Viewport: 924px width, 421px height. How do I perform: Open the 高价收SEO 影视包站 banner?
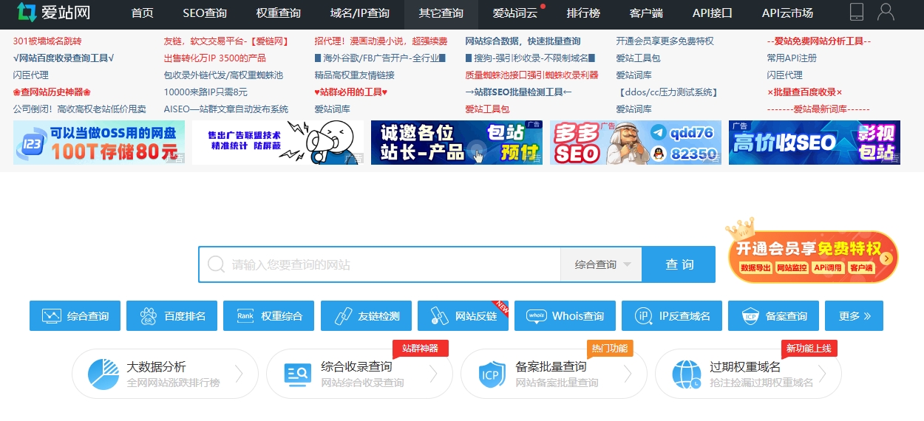[815, 143]
